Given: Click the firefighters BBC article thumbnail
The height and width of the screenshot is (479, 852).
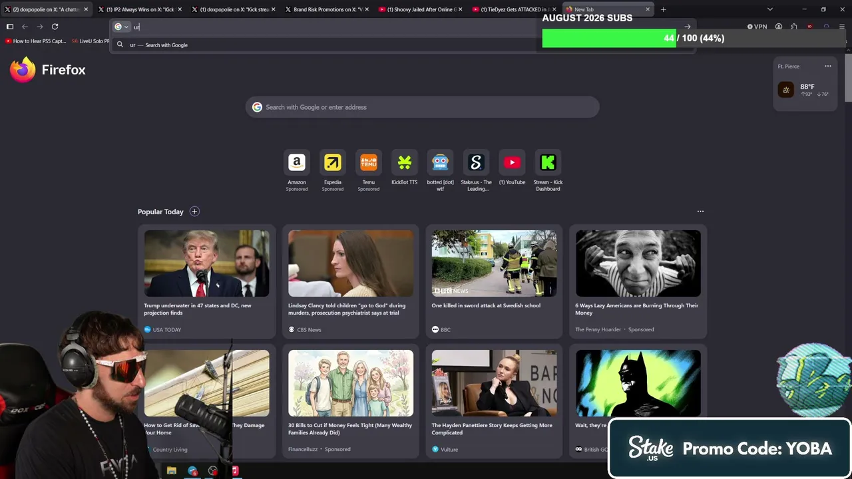Looking at the screenshot, I should (495, 263).
